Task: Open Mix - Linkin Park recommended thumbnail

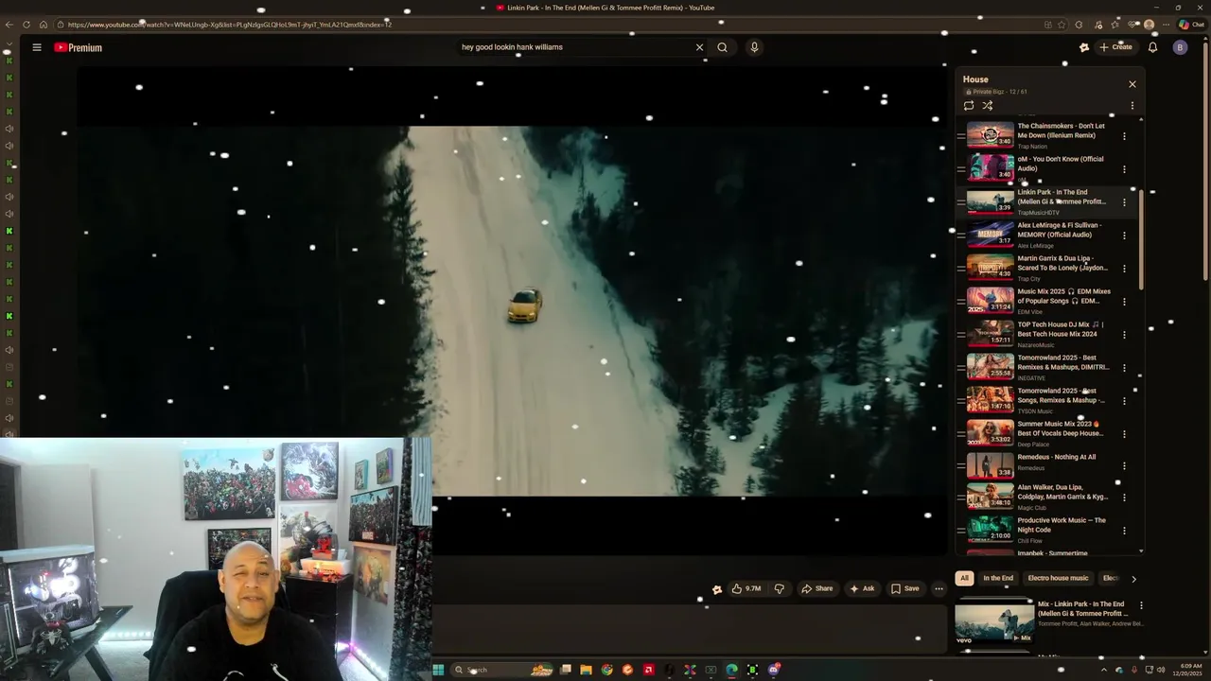Action: click(994, 622)
